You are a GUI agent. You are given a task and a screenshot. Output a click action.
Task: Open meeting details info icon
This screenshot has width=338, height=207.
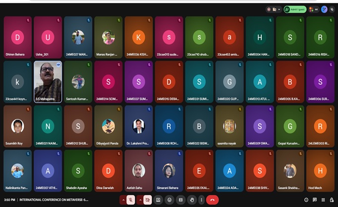pyautogui.click(x=306, y=200)
